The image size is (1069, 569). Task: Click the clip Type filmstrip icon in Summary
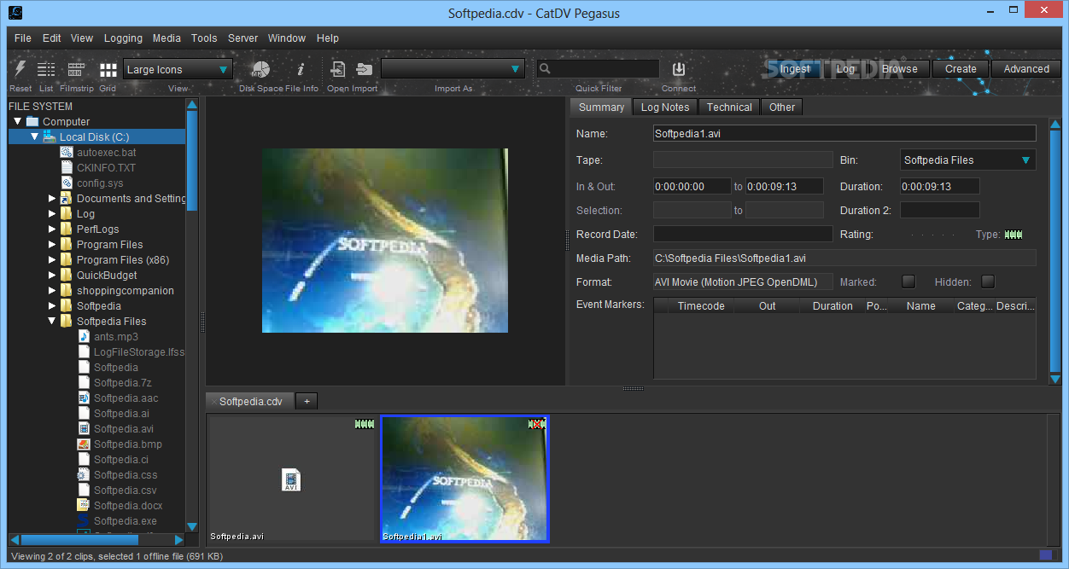click(x=1014, y=235)
